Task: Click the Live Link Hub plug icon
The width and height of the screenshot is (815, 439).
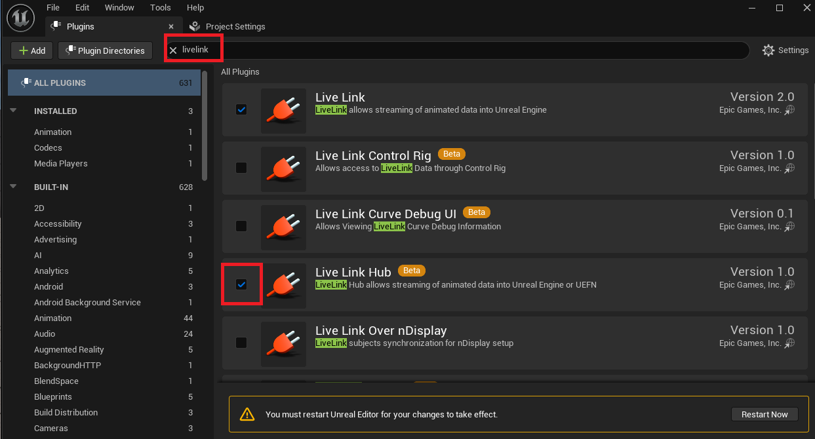Action: click(283, 286)
